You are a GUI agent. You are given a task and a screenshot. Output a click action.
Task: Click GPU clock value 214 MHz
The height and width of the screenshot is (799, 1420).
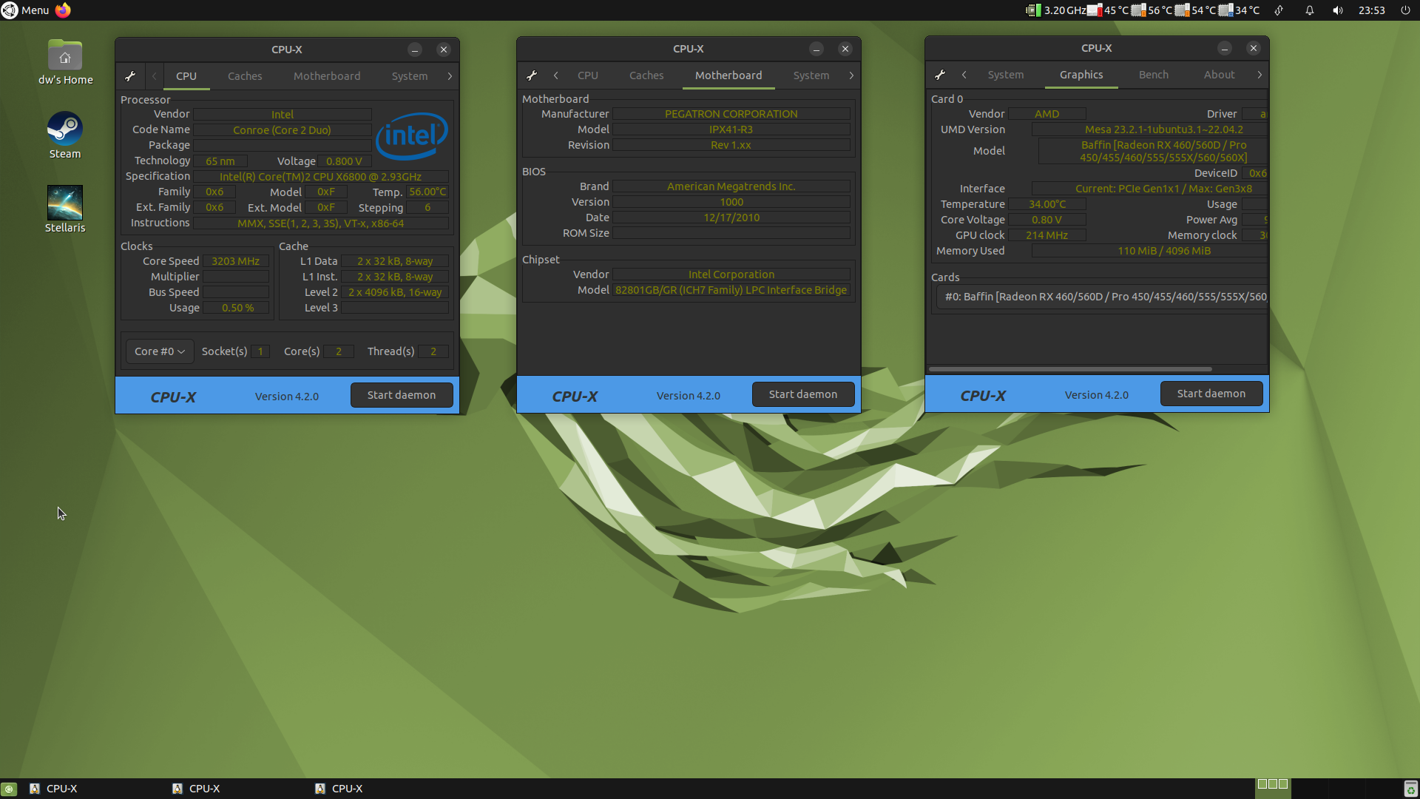[1047, 235]
